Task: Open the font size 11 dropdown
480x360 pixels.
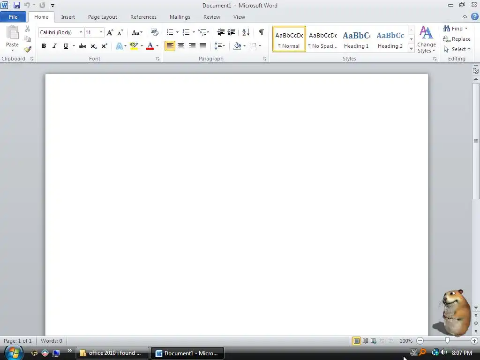Action: point(101,32)
